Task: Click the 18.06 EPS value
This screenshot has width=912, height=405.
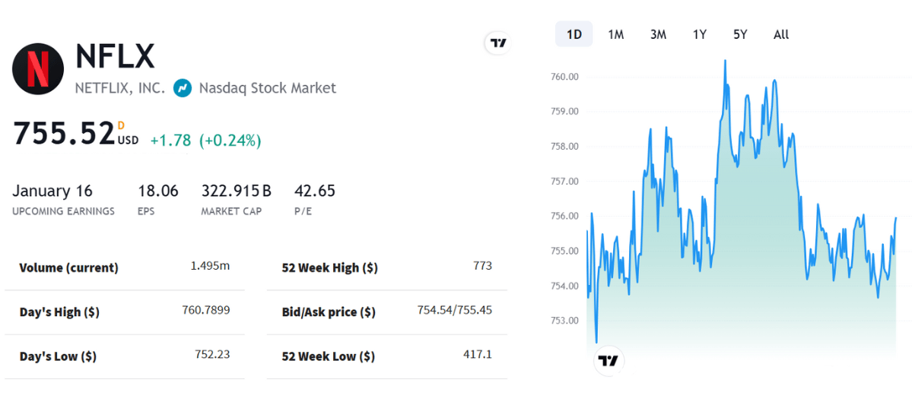Action: 158,191
